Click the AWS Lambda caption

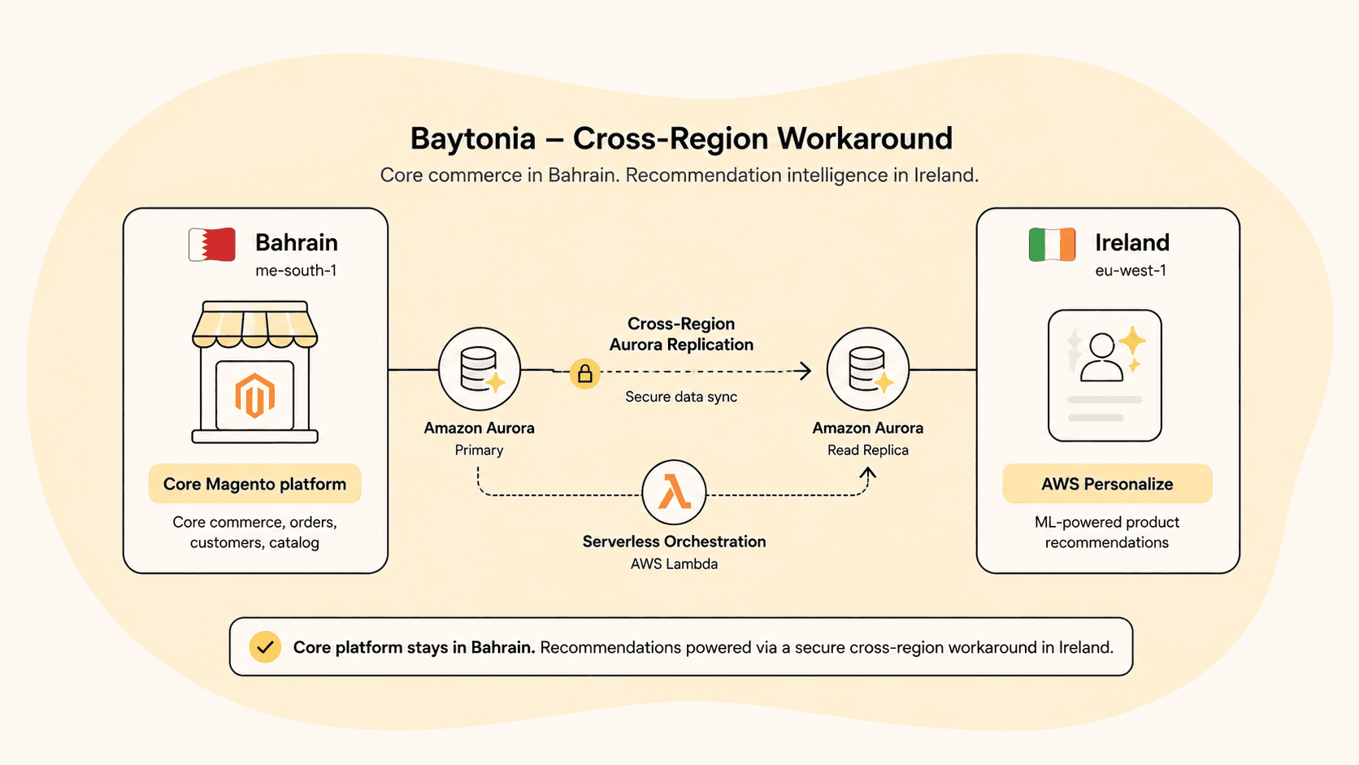tap(674, 564)
